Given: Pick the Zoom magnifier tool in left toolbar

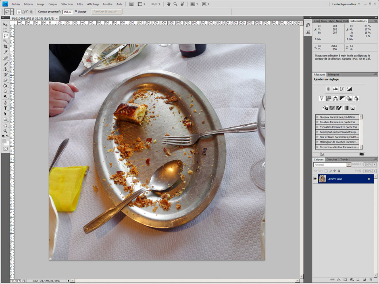Looking at the screenshot, I should tap(6, 131).
